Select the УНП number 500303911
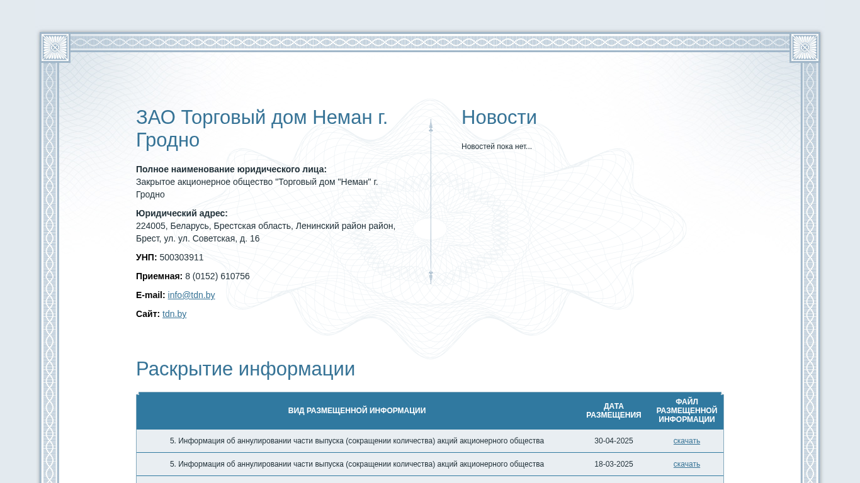860x483 pixels. [x=181, y=257]
